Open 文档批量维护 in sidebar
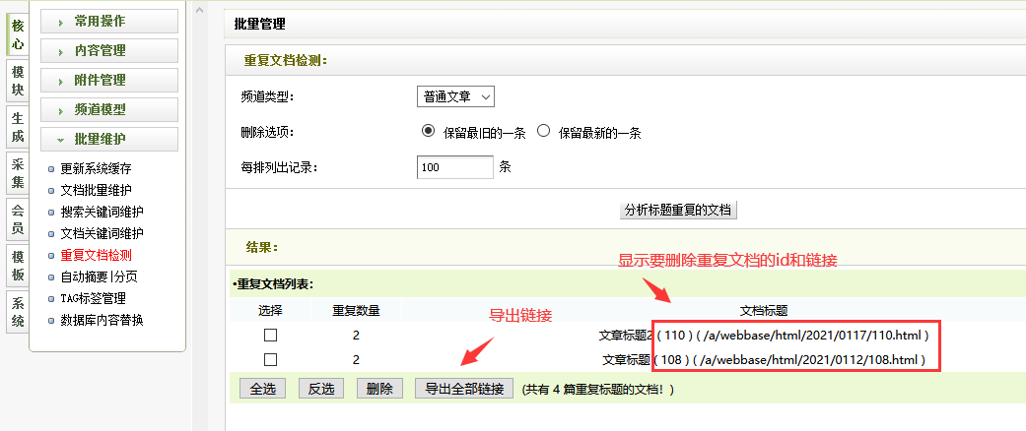Viewport: 1026px width, 431px height. pos(97,190)
